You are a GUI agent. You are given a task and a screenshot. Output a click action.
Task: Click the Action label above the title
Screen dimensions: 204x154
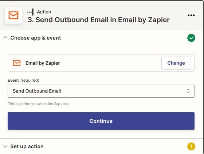point(44,12)
